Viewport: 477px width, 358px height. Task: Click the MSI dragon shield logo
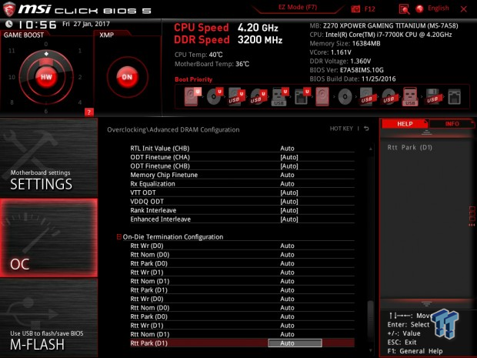9,9
